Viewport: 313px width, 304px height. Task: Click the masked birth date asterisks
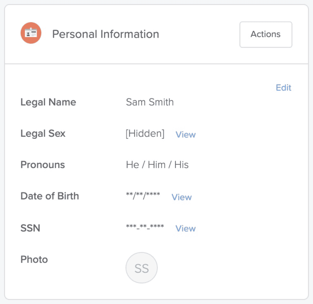[x=143, y=195]
